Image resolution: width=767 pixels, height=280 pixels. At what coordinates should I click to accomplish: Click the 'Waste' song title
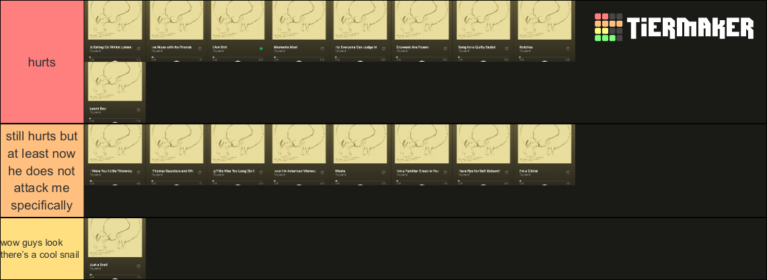click(x=340, y=171)
